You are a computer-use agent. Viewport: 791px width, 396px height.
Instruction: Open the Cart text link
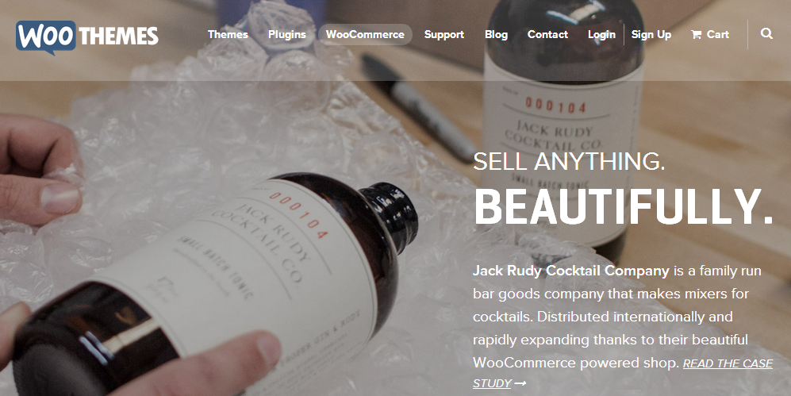(x=718, y=34)
